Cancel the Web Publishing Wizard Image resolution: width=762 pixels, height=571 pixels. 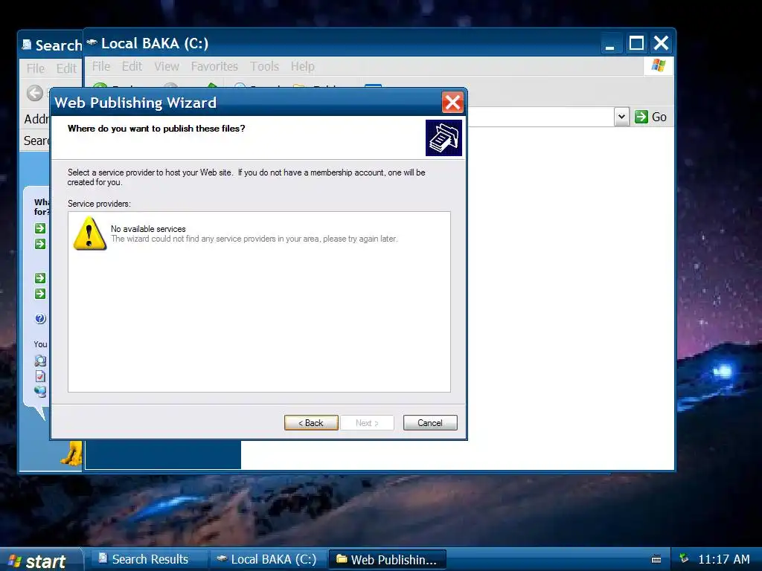[430, 423]
